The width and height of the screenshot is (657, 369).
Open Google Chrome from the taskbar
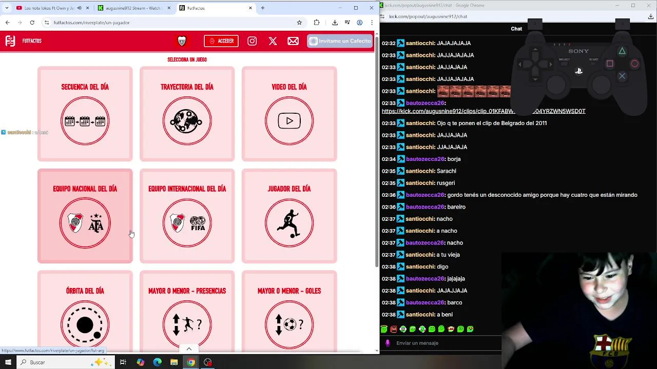191,362
